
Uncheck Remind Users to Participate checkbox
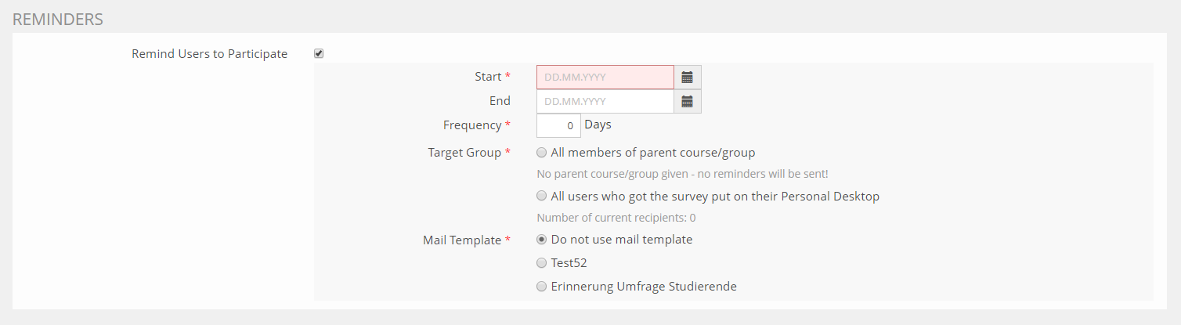(319, 54)
